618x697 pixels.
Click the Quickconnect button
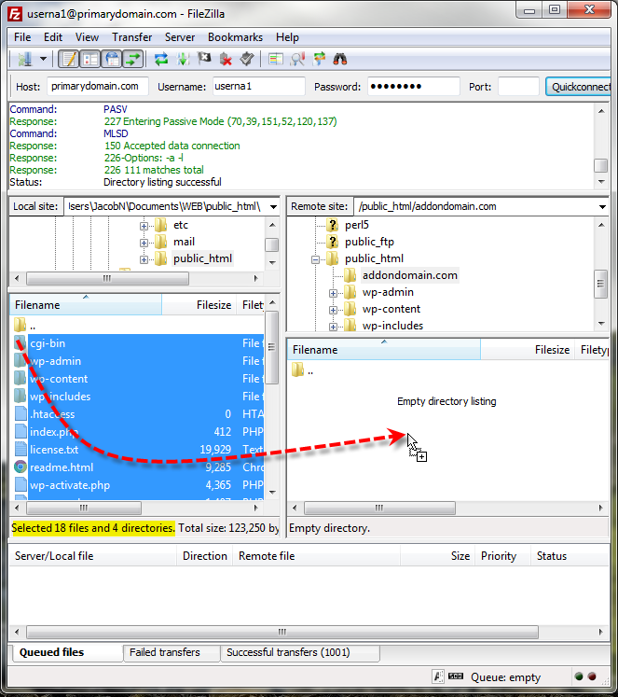pyautogui.click(x=580, y=86)
